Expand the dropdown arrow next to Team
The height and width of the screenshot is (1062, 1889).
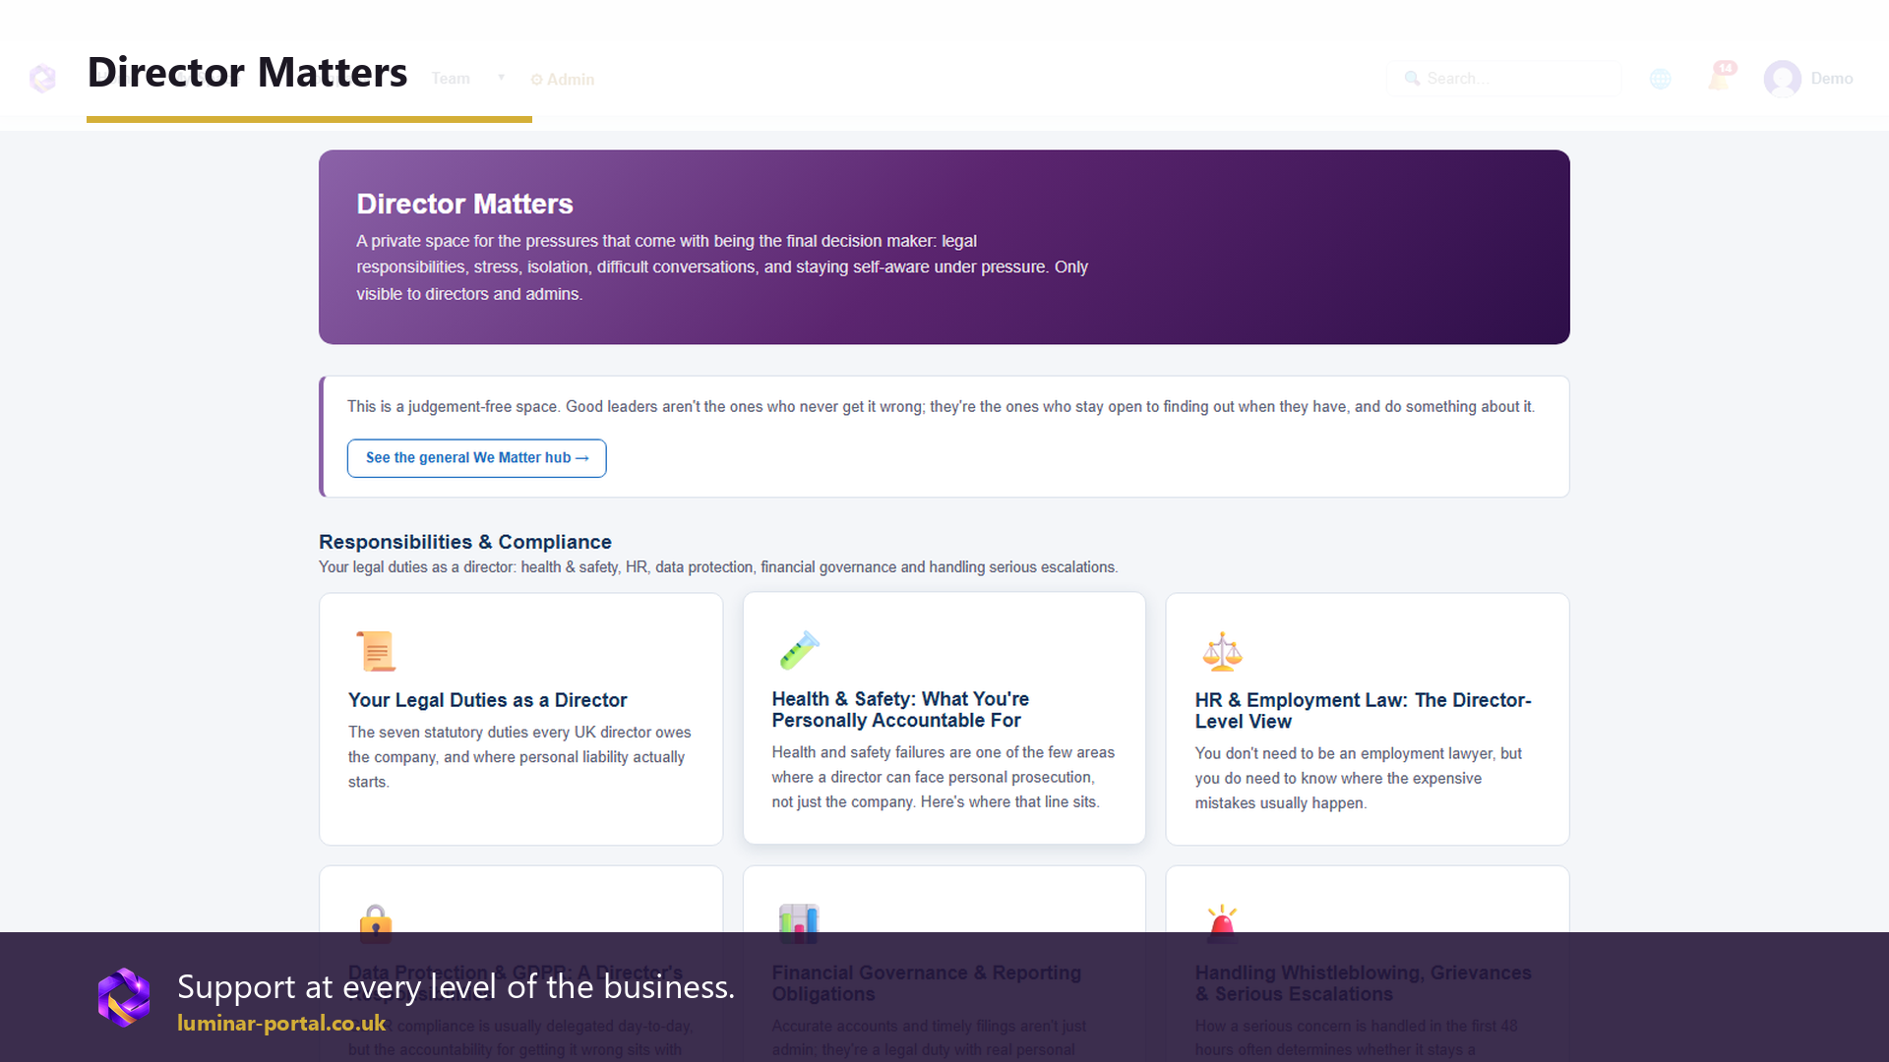coord(501,78)
